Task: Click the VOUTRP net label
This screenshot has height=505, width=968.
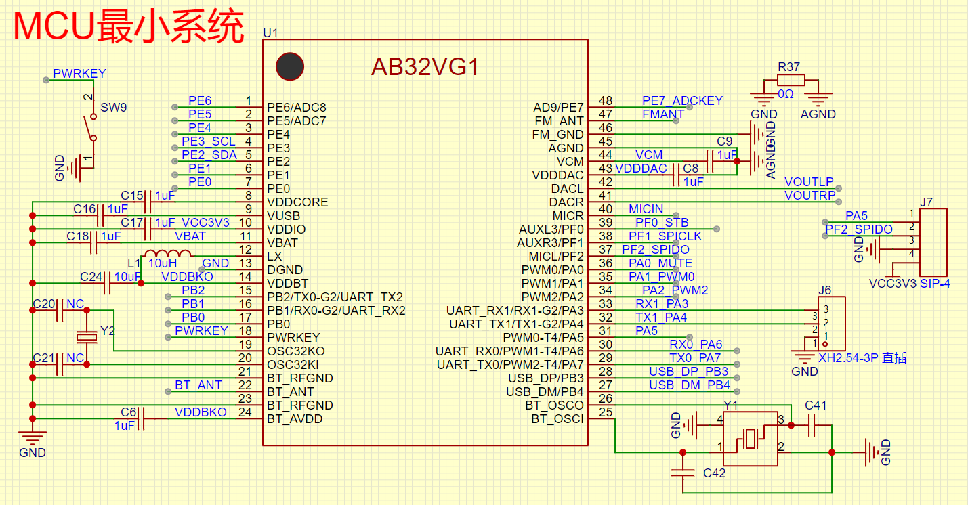Action: coord(810,195)
